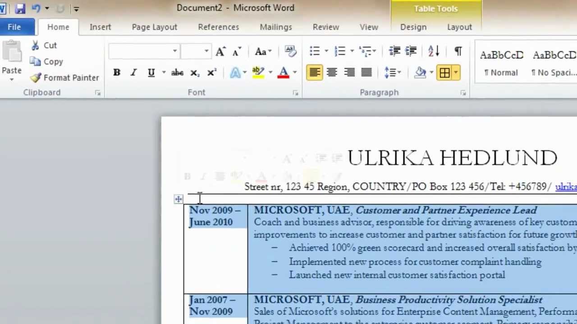Click the Text Effects glowing A icon
The height and width of the screenshot is (324, 577).
235,72
